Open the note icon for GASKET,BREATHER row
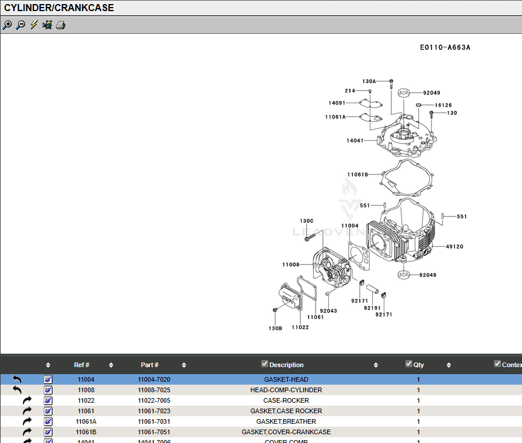This screenshot has height=443, width=522. [x=48, y=421]
